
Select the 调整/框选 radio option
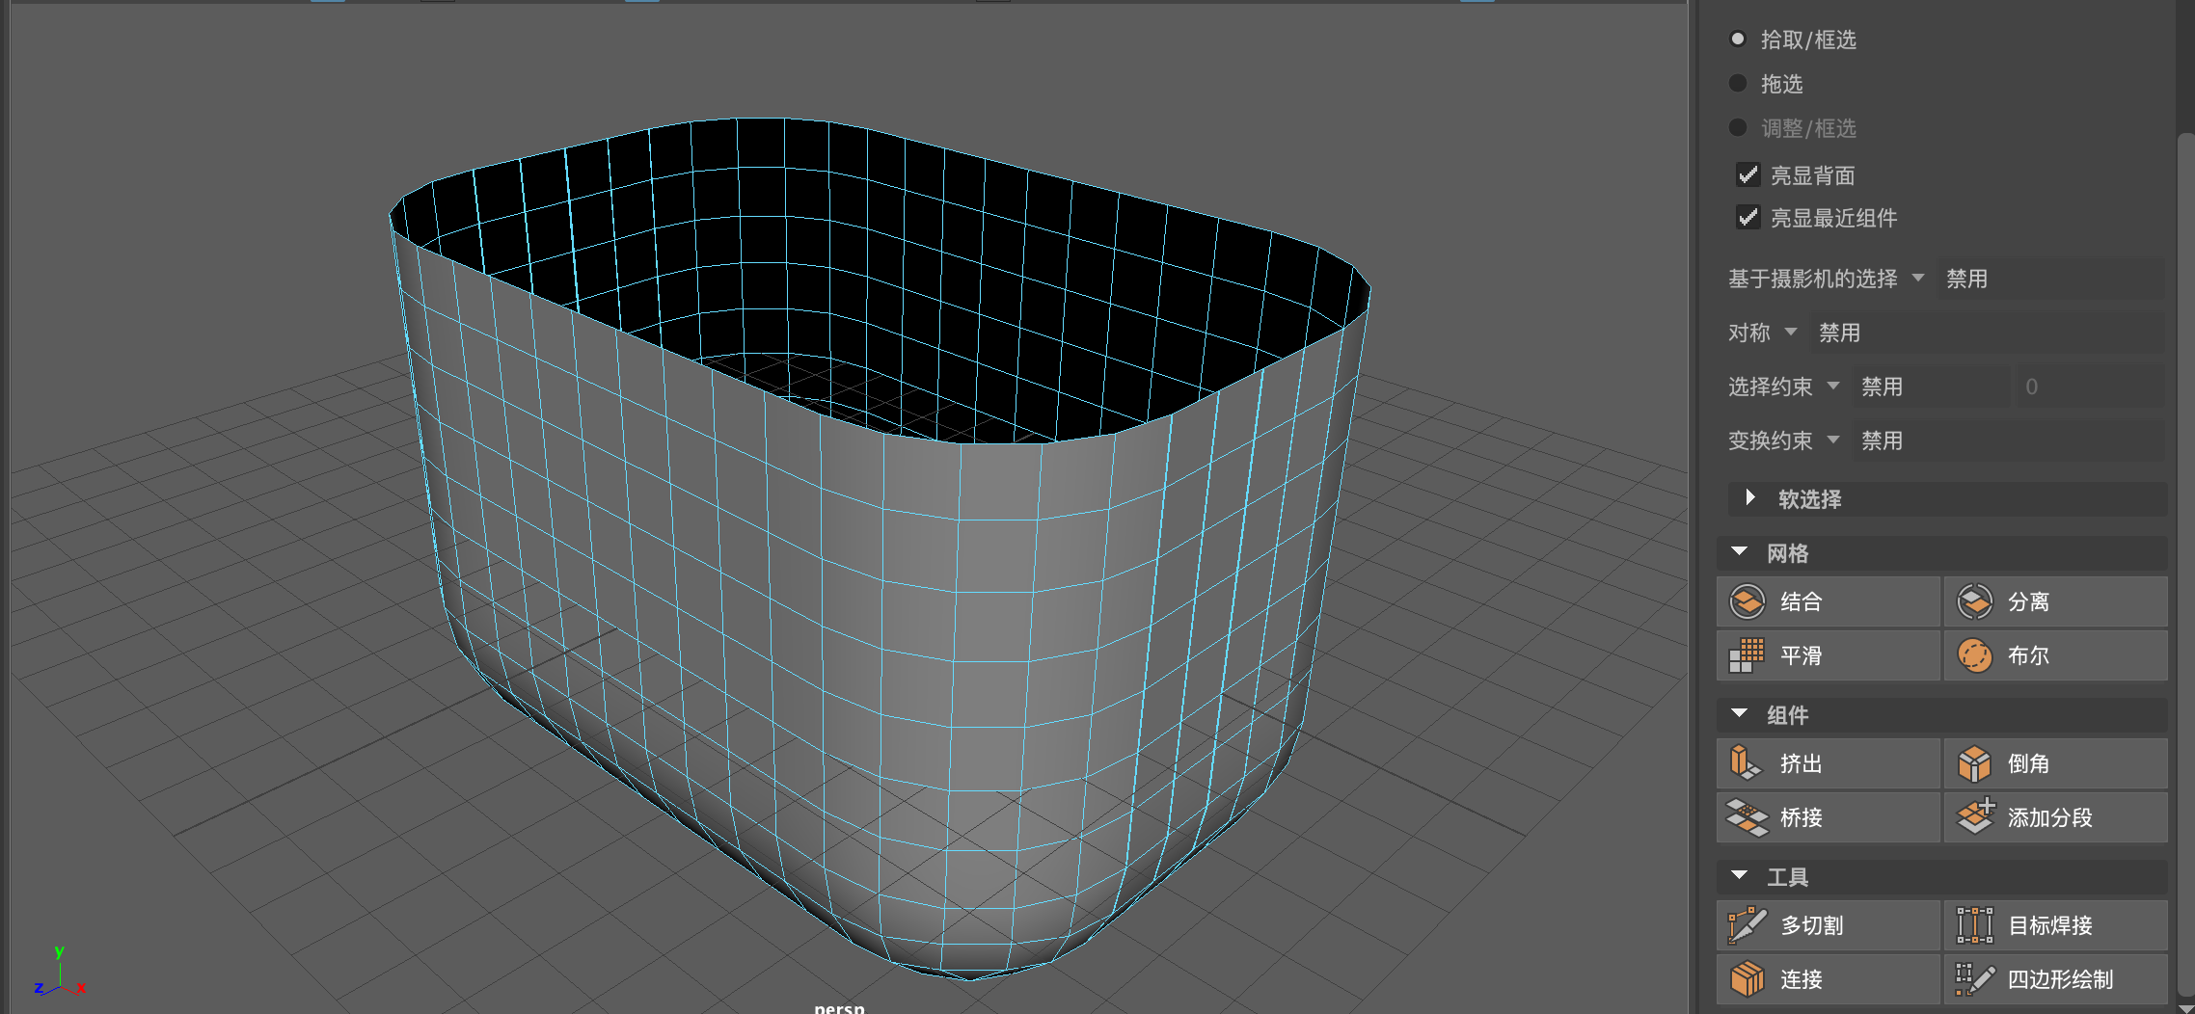(1738, 127)
